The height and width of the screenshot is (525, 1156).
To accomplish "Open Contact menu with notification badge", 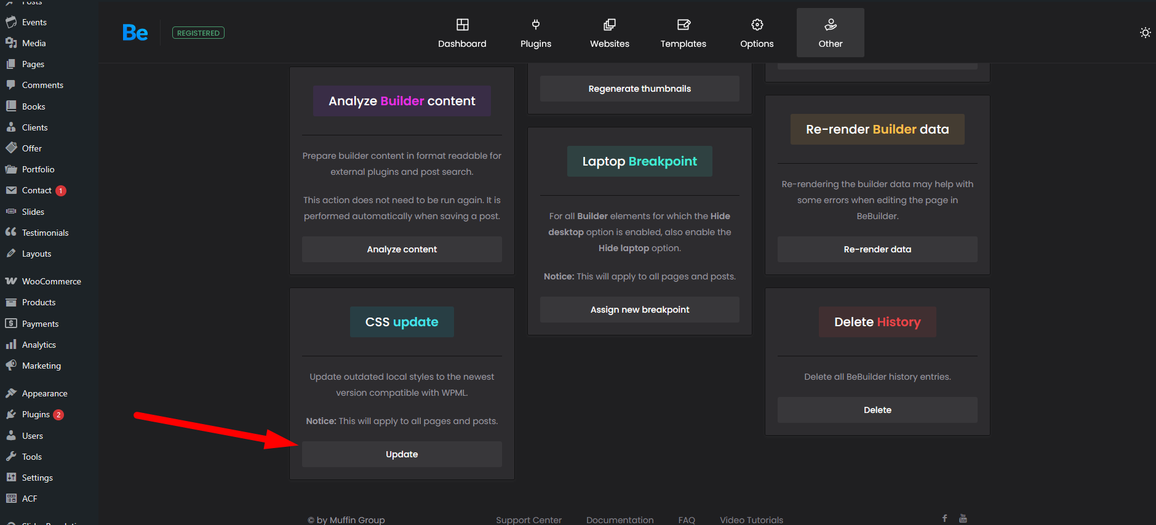I will click(37, 191).
